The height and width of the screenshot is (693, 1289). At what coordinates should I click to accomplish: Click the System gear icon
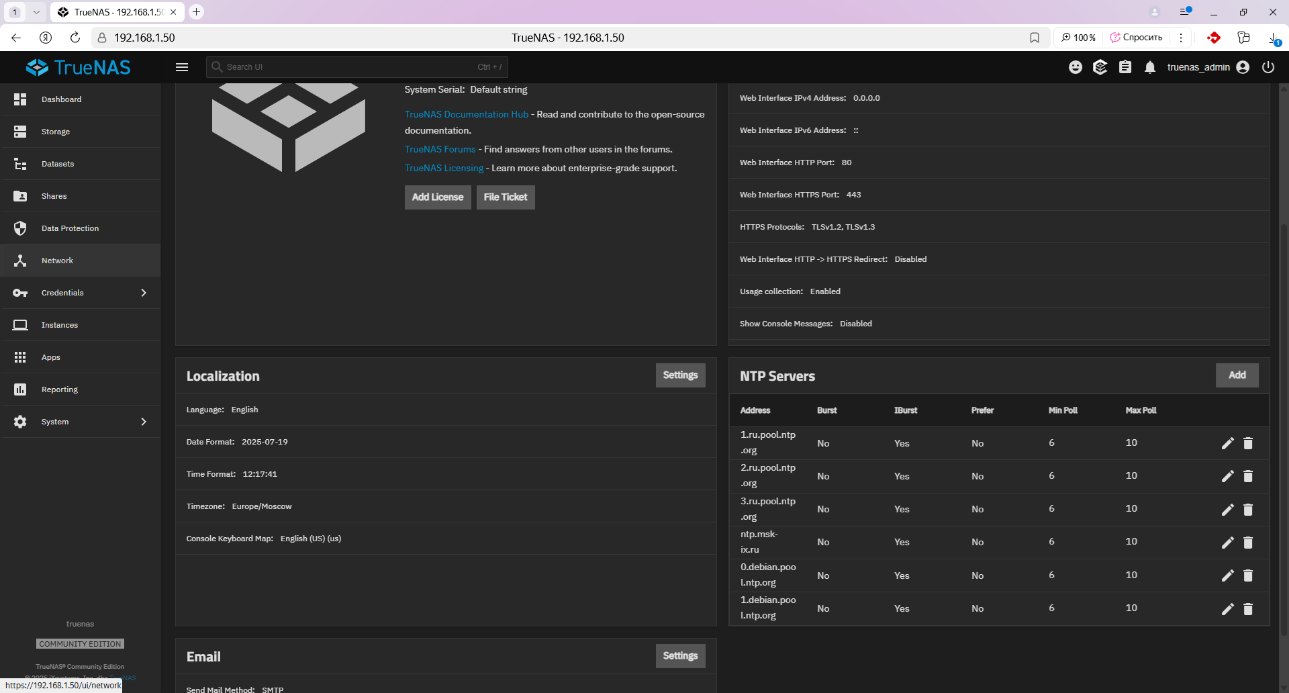point(20,422)
